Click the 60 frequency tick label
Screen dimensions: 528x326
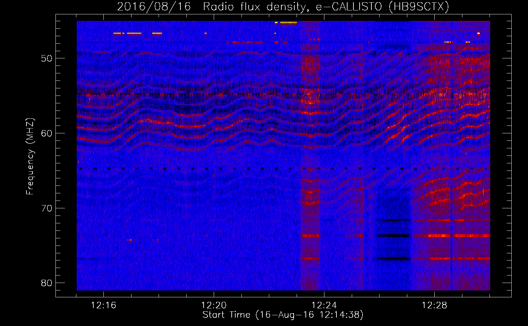(47, 133)
